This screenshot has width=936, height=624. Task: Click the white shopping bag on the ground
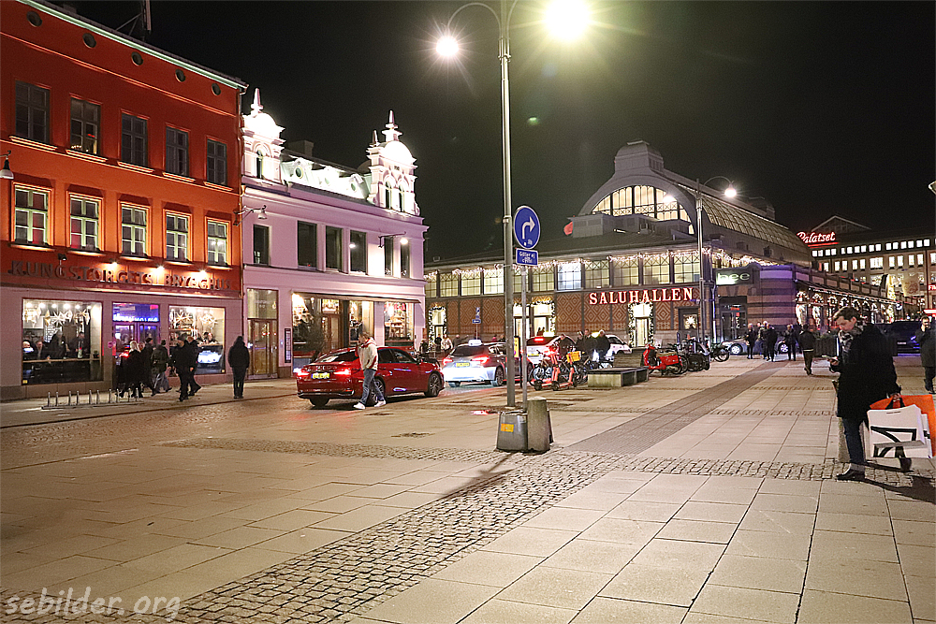(x=898, y=431)
